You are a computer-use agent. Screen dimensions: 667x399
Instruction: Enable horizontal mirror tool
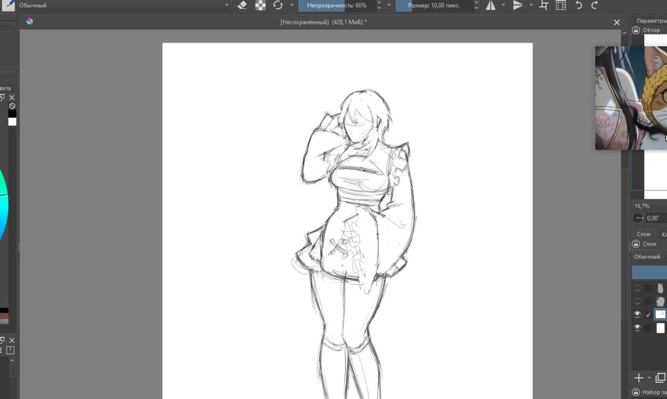pos(491,5)
